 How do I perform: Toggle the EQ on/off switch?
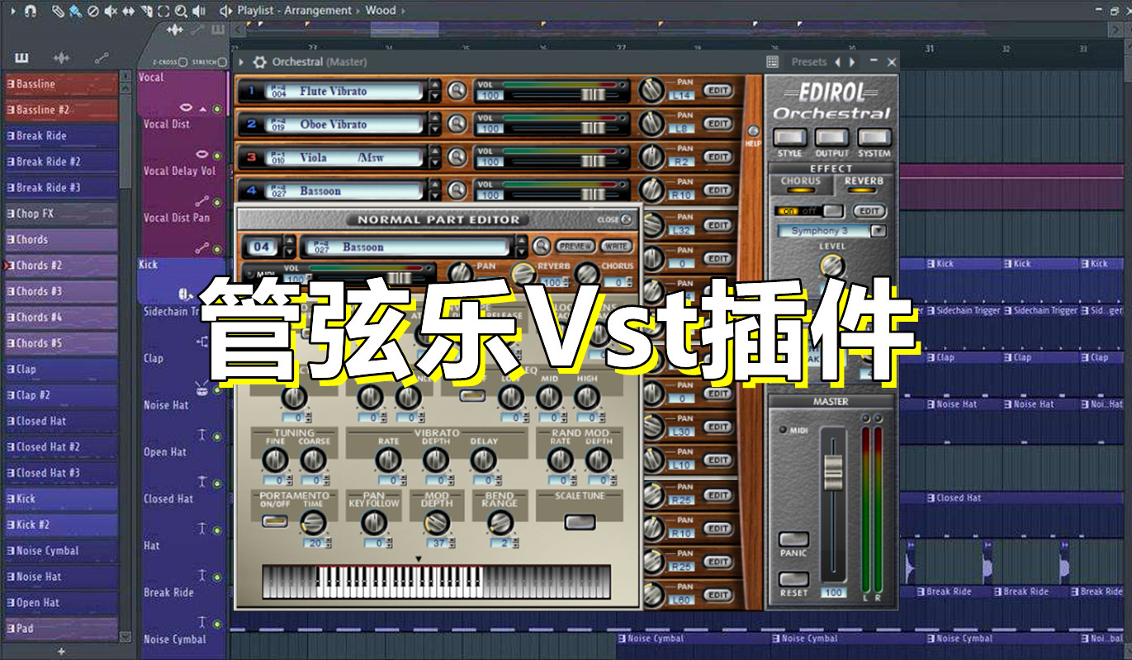coord(472,396)
